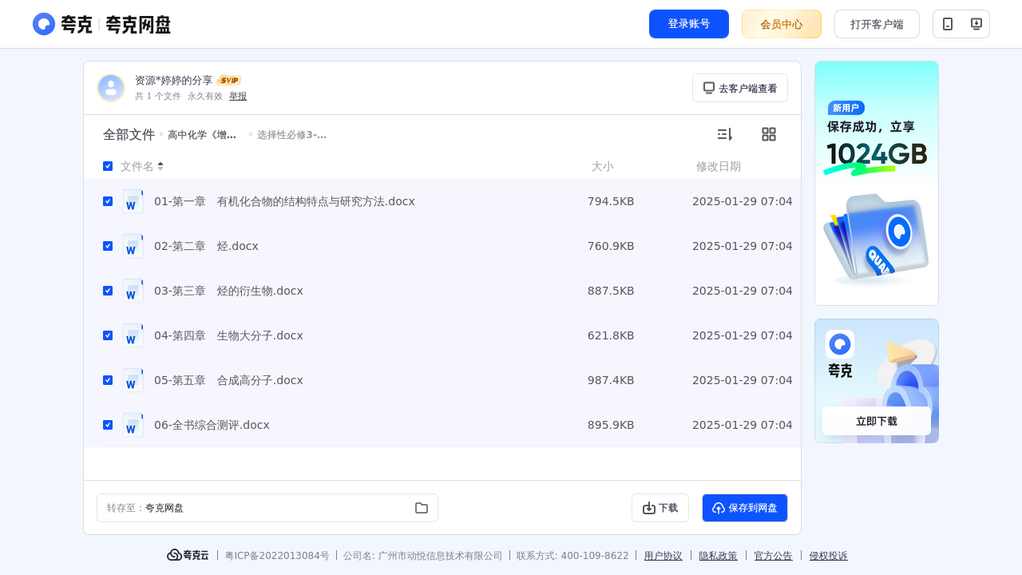Go to 高中化学《增... breadcrumb
This screenshot has width=1022, height=575.
[202, 135]
